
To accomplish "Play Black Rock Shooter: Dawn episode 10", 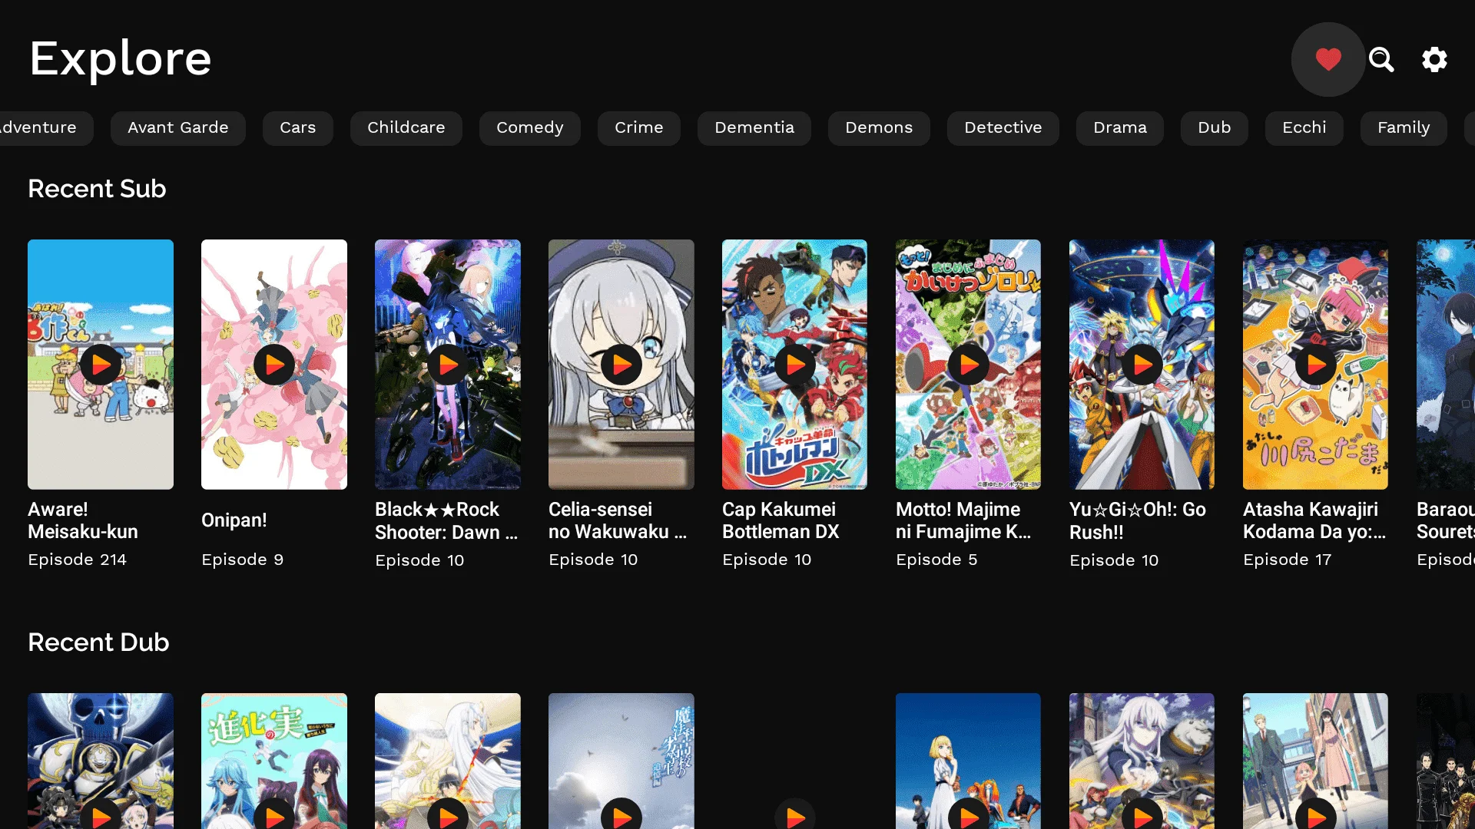I will (448, 365).
